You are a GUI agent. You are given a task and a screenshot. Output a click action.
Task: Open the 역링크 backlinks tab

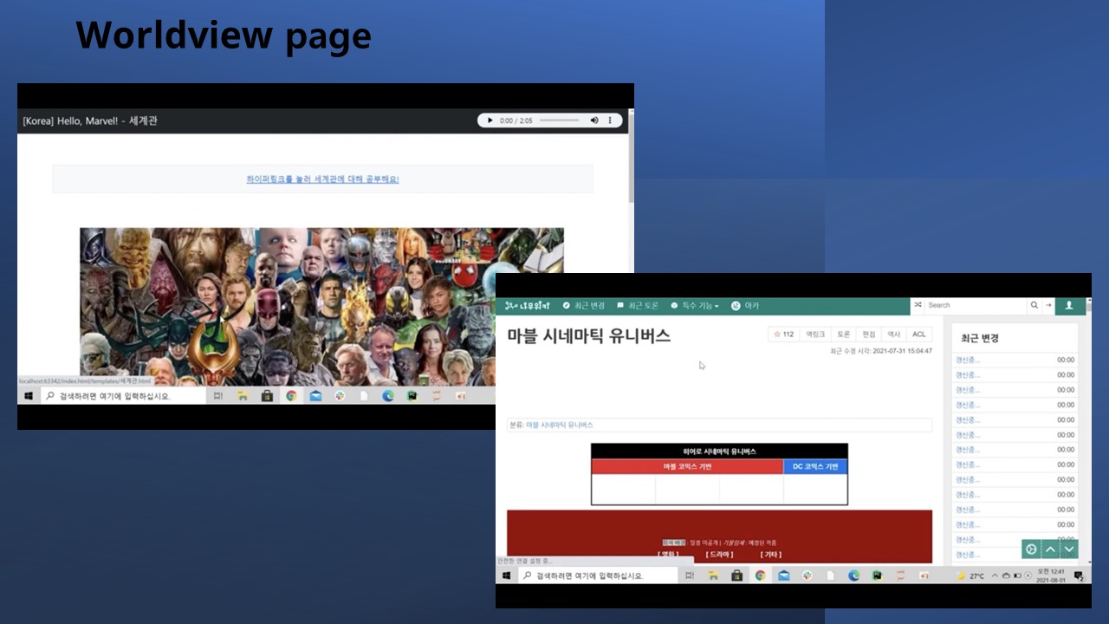click(x=815, y=335)
